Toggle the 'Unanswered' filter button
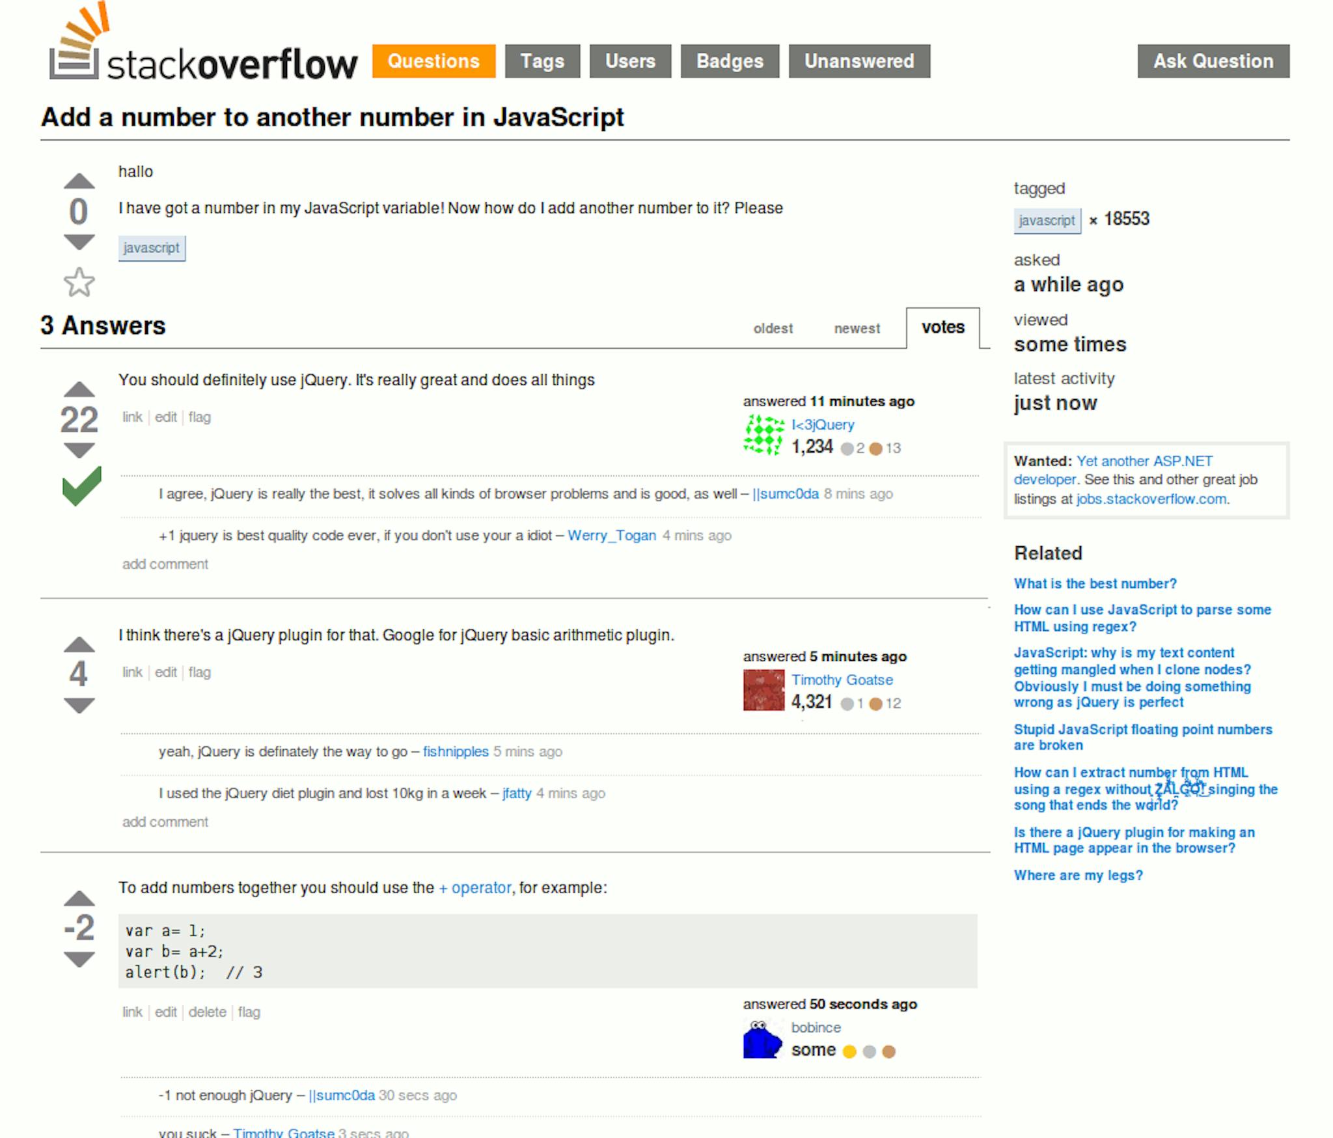This screenshot has width=1333, height=1138. pos(860,62)
